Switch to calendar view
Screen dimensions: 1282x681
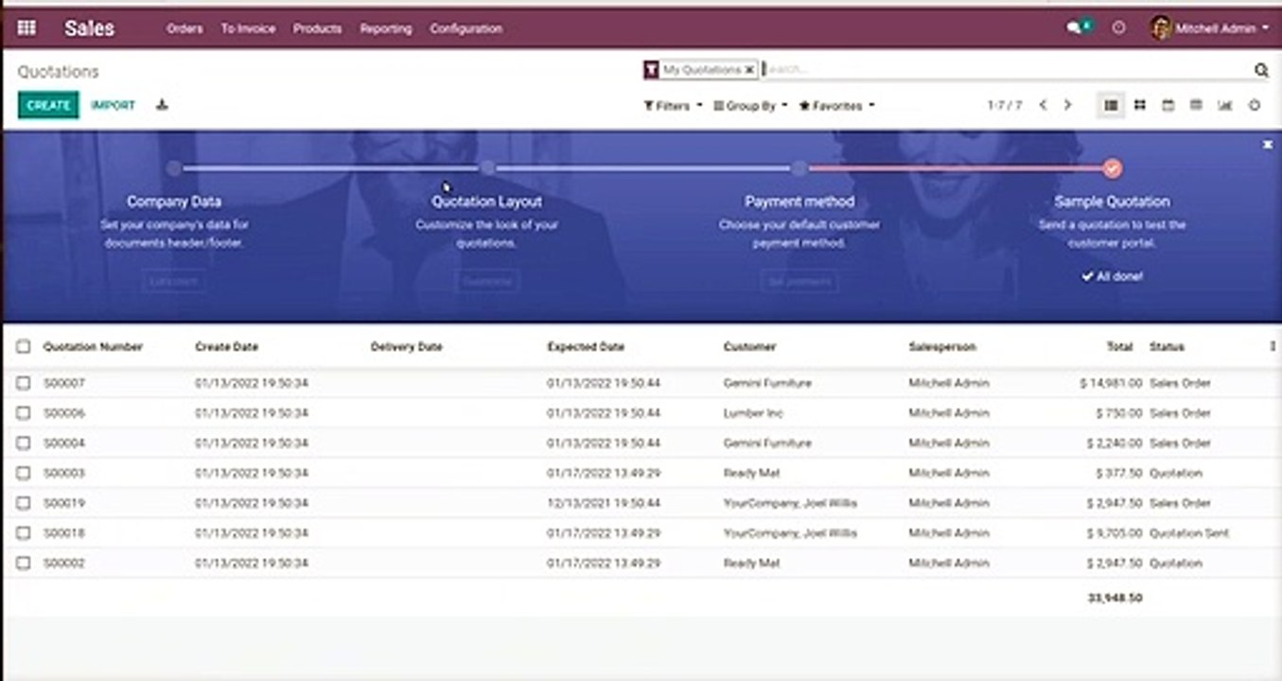point(1168,105)
